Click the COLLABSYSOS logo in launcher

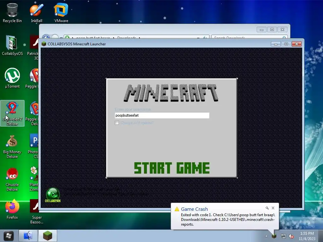(53, 195)
